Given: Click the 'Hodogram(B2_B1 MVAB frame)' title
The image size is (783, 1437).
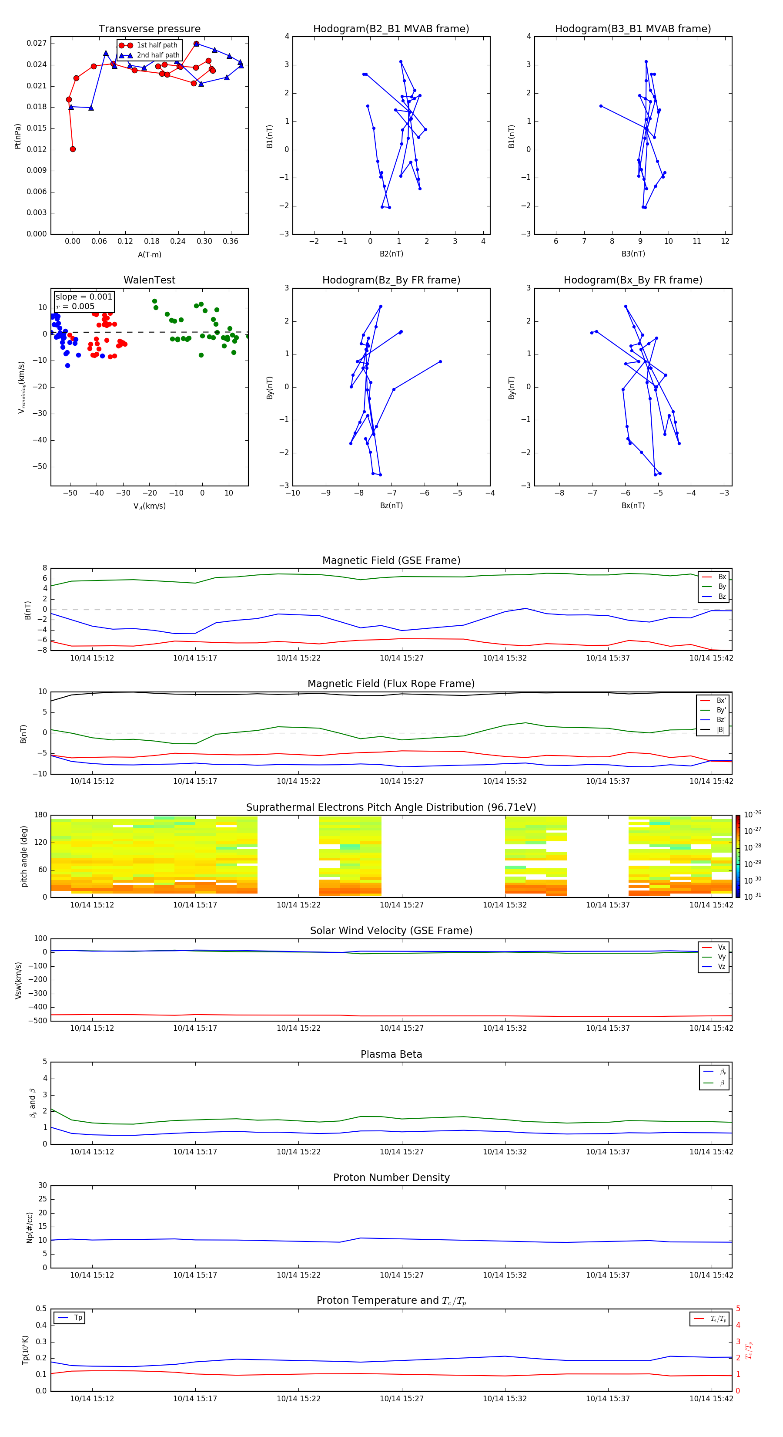Looking at the screenshot, I should [x=391, y=29].
